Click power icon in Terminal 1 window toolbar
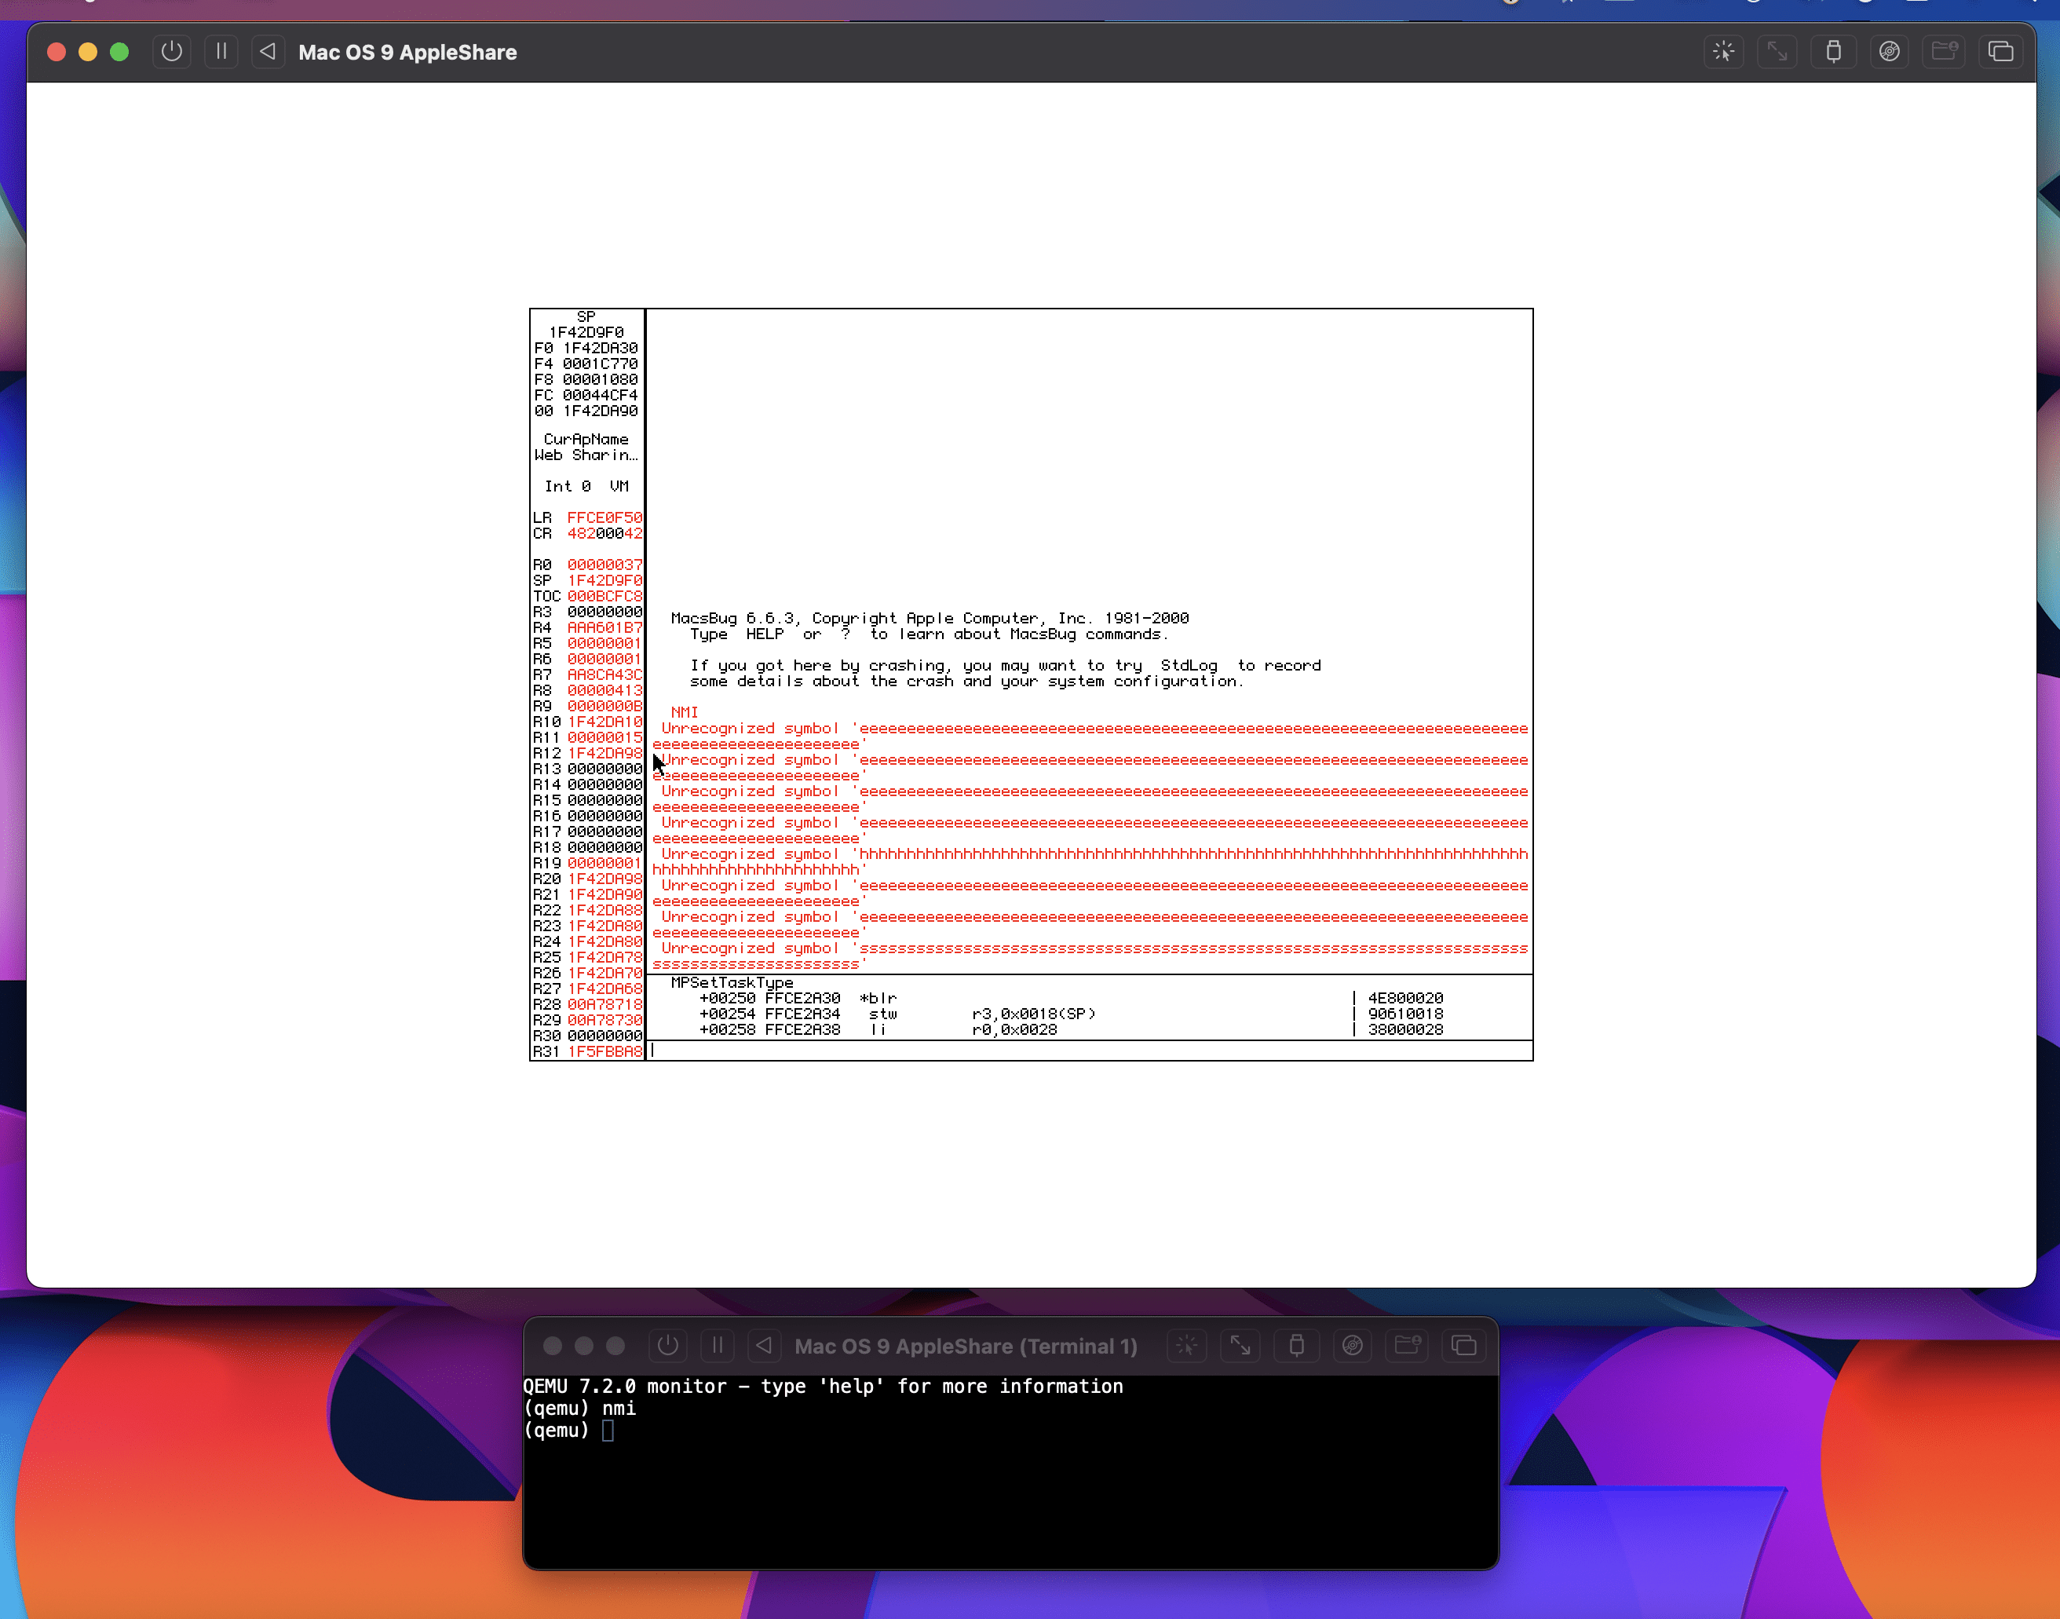Viewport: 2060px width, 1619px height. pyautogui.click(x=668, y=1345)
